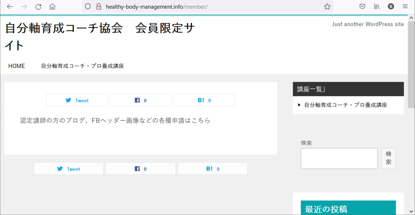Open the Library bookshelf icon
The height and width of the screenshot is (215, 415).
click(x=376, y=6)
